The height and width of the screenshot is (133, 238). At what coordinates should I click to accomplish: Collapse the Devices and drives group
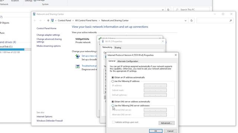coord(8,42)
